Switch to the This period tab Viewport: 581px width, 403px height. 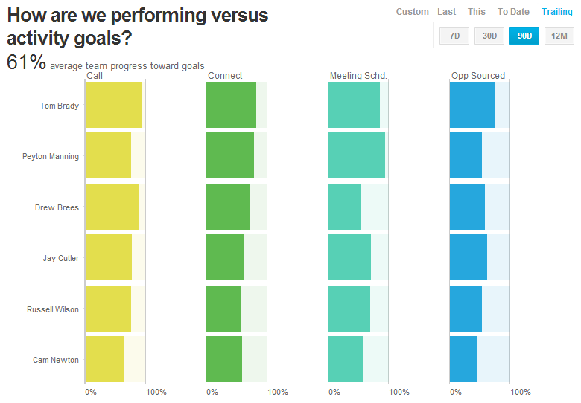pyautogui.click(x=477, y=12)
